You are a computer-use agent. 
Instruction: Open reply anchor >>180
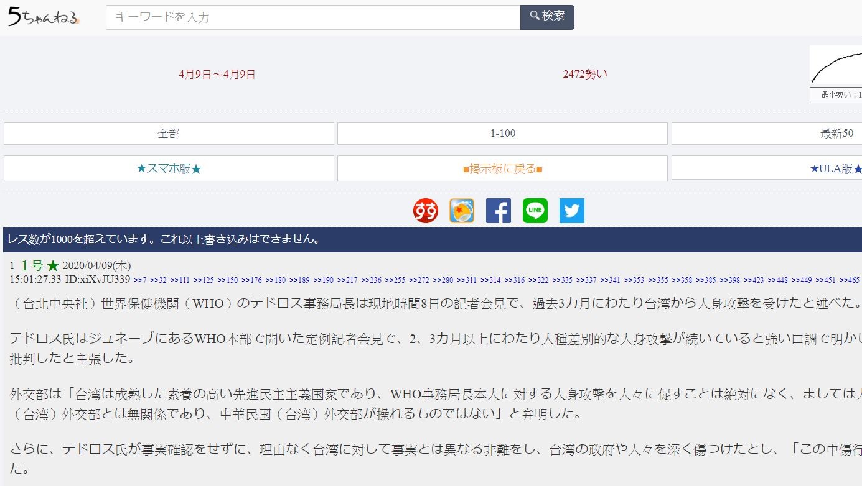pyautogui.click(x=276, y=280)
